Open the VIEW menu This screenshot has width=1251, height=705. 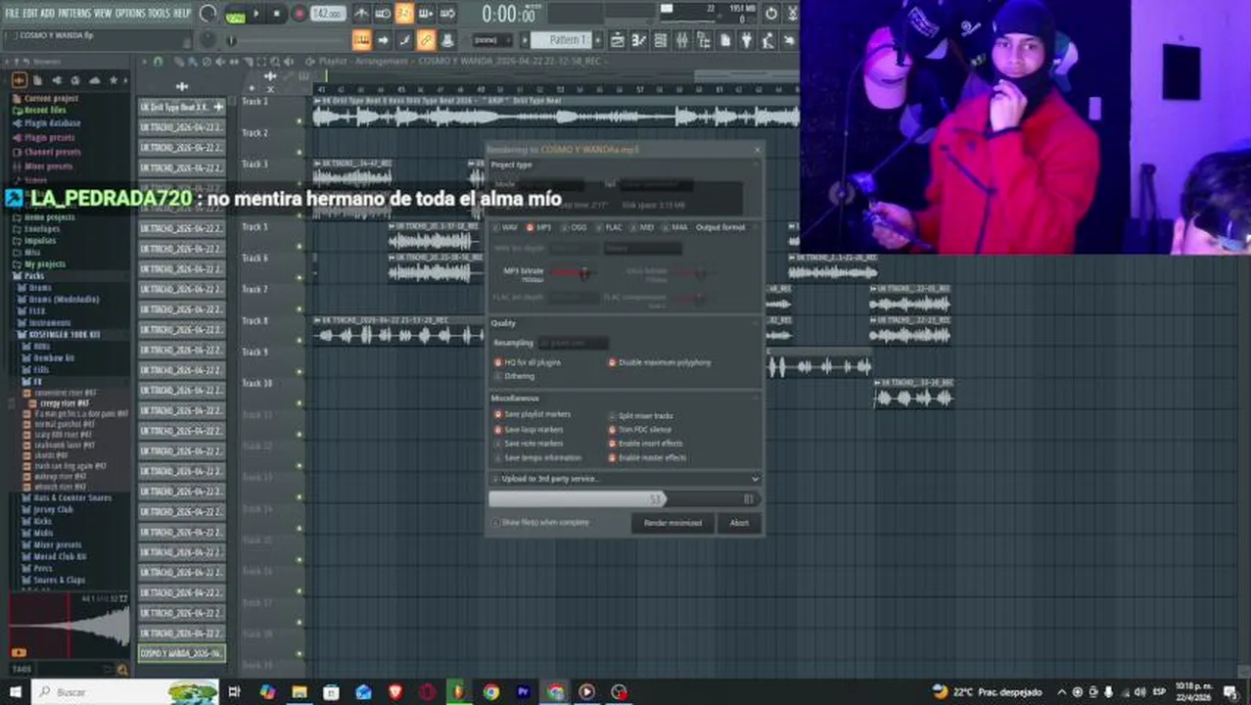tap(103, 13)
